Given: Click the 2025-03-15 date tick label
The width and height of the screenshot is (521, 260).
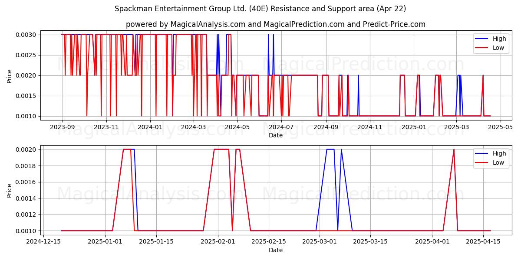Looking at the screenshot, I should click(x=370, y=241).
